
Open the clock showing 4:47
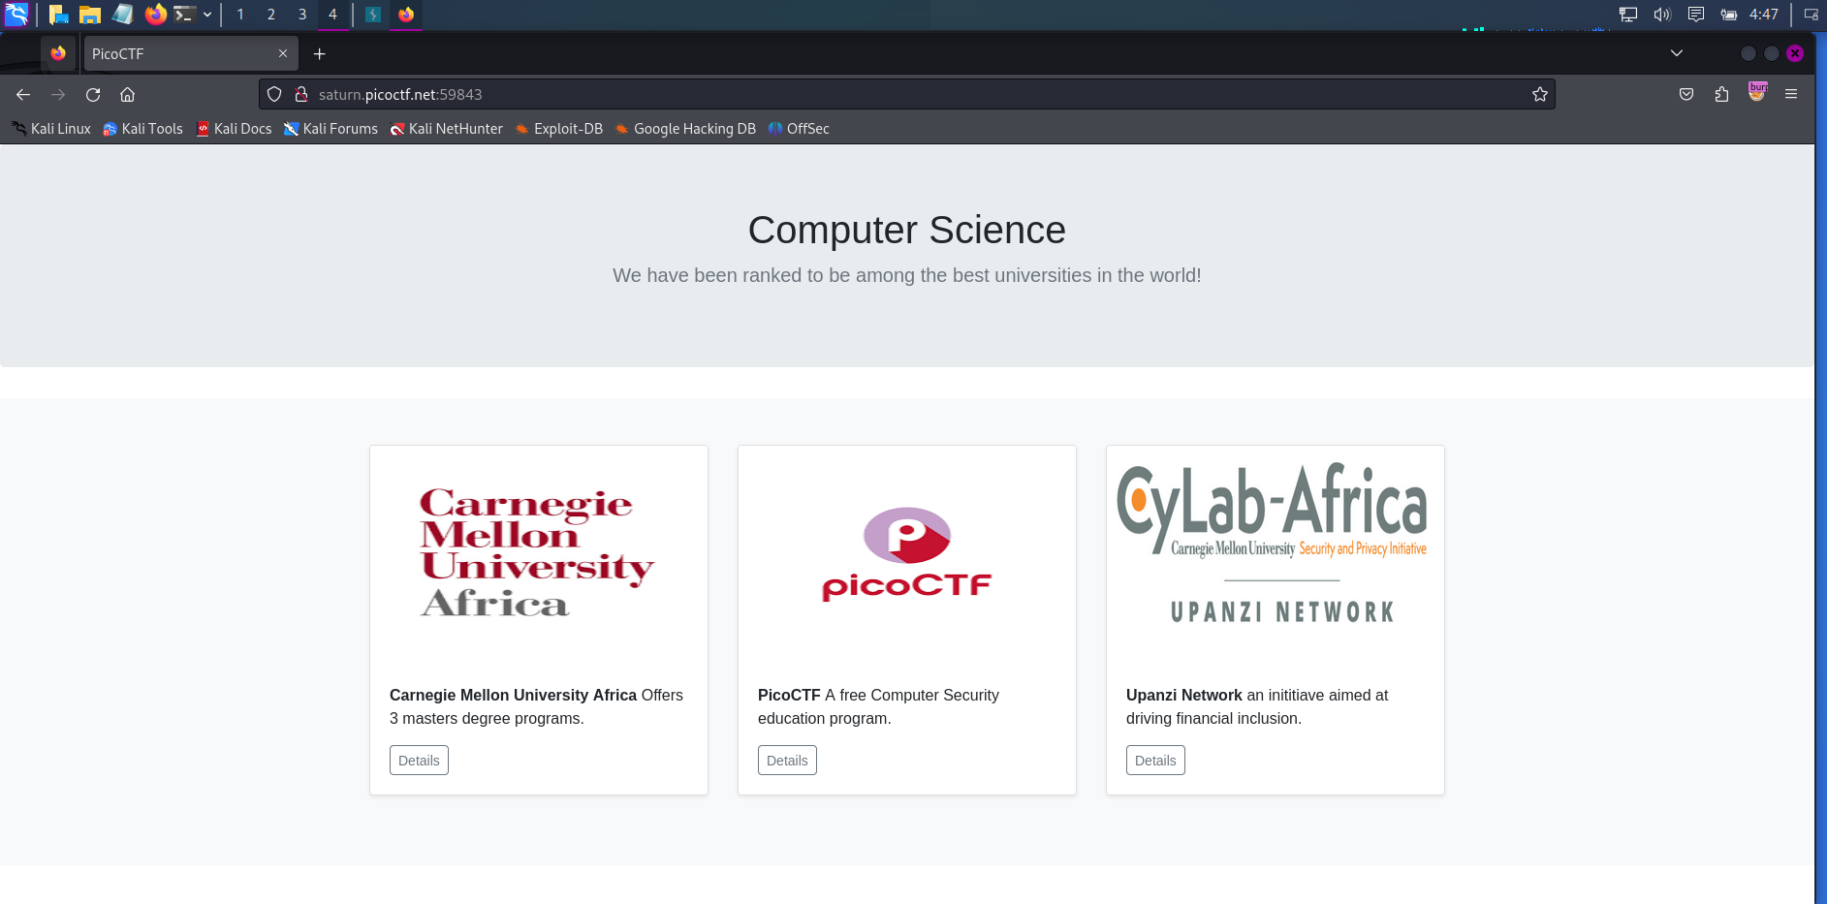tap(1764, 15)
